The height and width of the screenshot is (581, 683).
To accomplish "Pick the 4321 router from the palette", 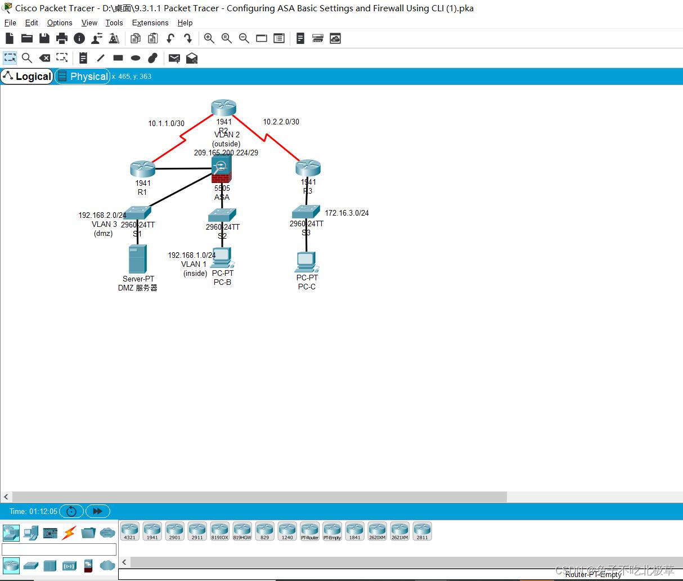I will [x=130, y=531].
